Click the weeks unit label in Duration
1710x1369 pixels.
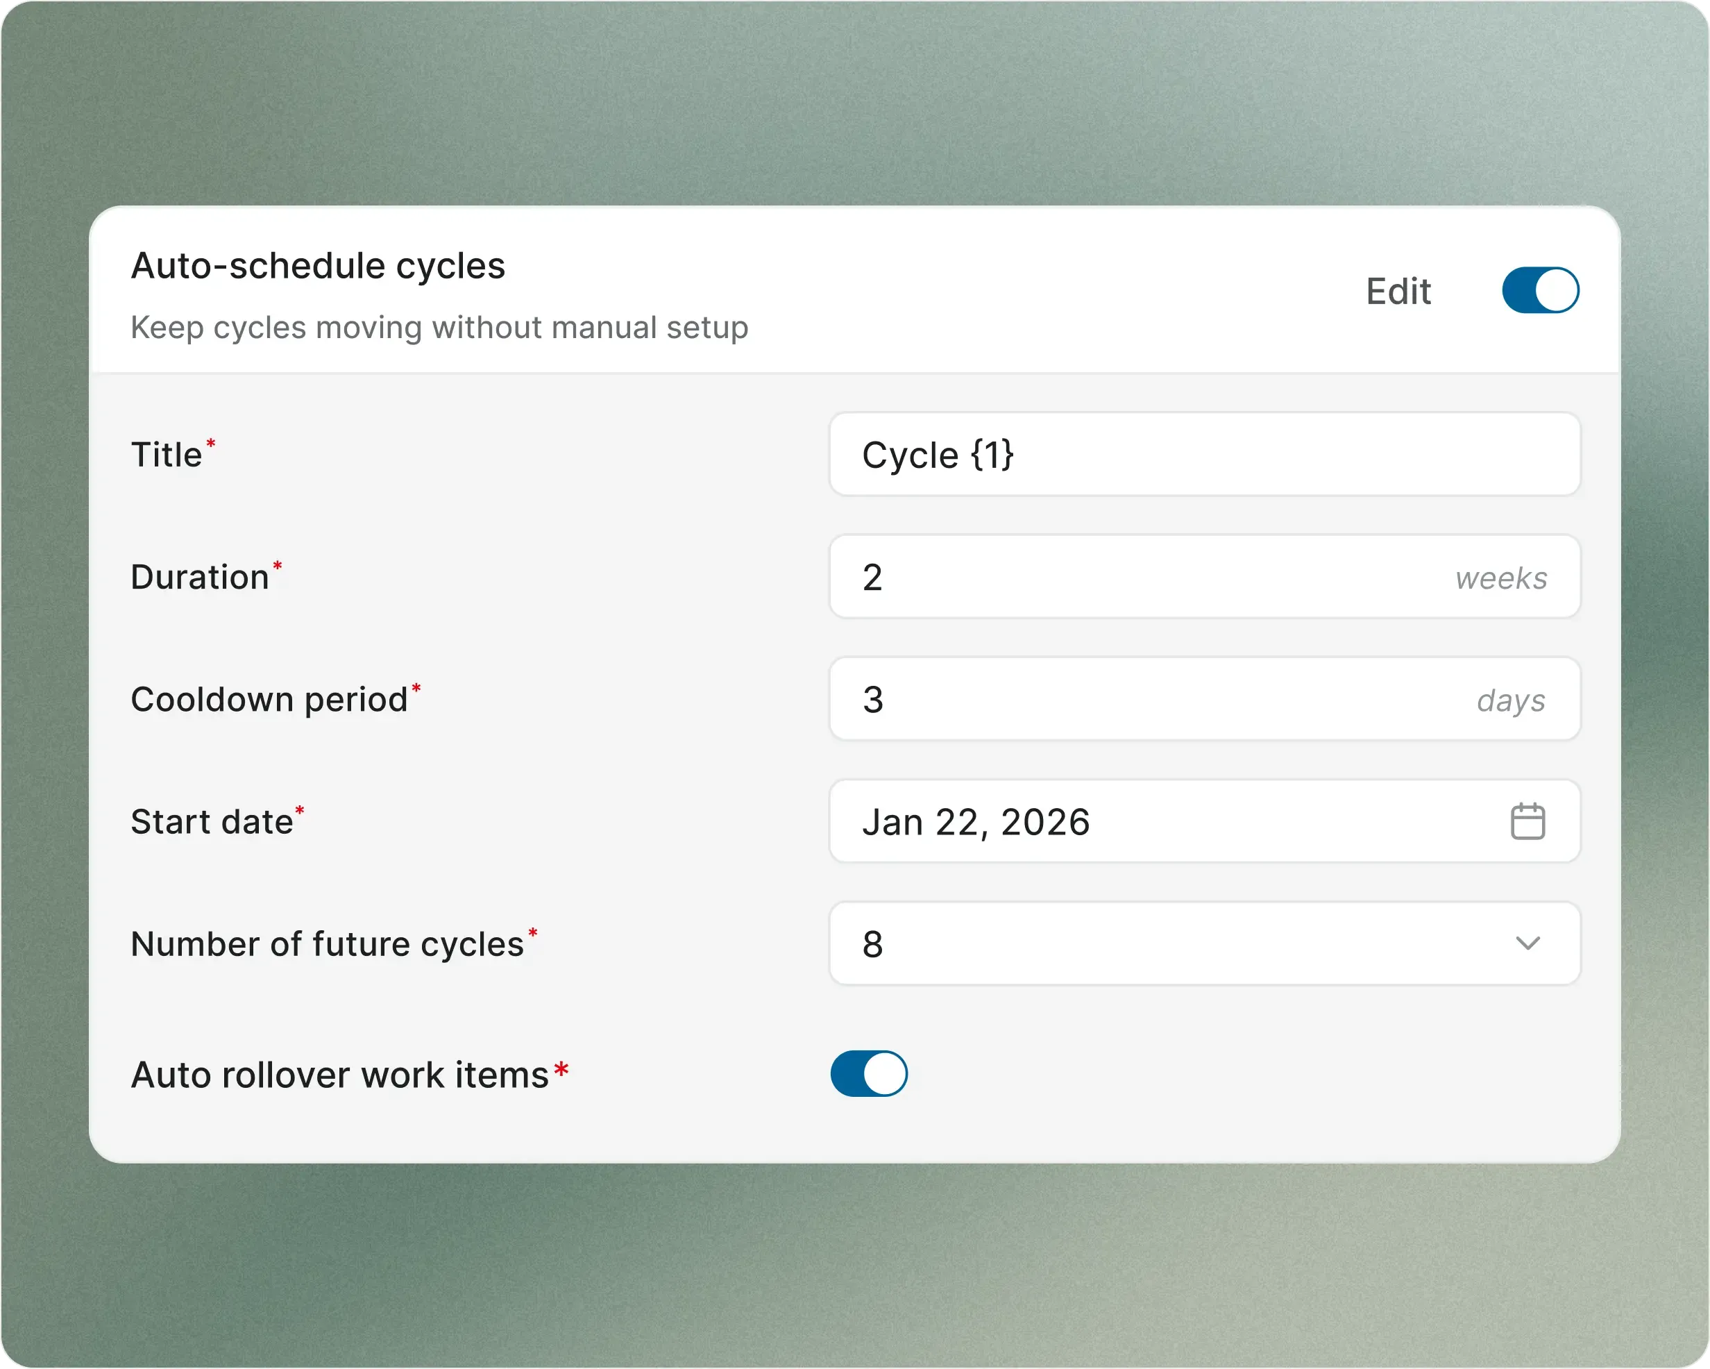[x=1501, y=578]
